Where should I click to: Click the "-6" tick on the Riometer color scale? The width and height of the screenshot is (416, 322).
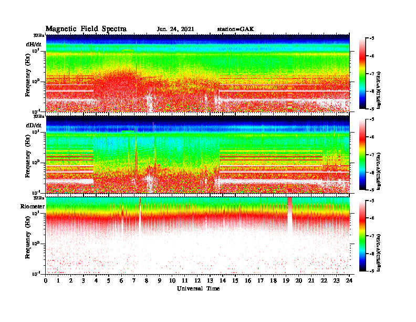coord(372,218)
